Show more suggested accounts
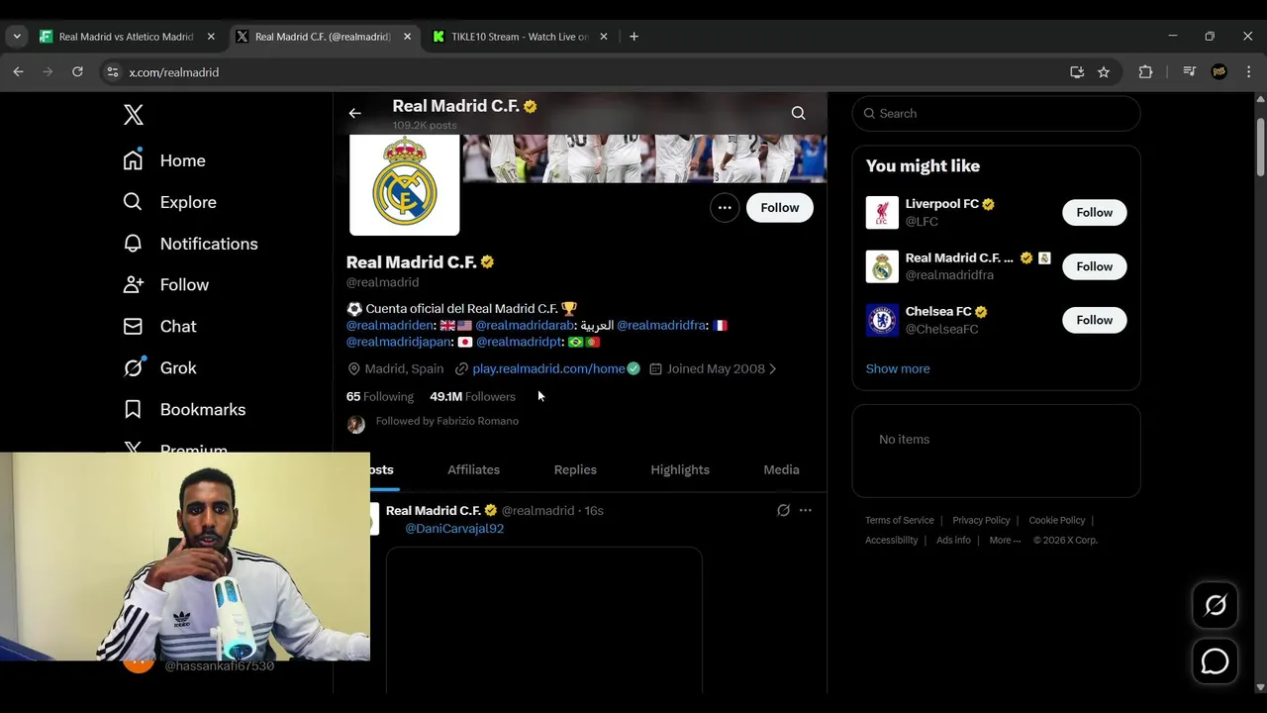This screenshot has height=713, width=1267. pos(898,368)
